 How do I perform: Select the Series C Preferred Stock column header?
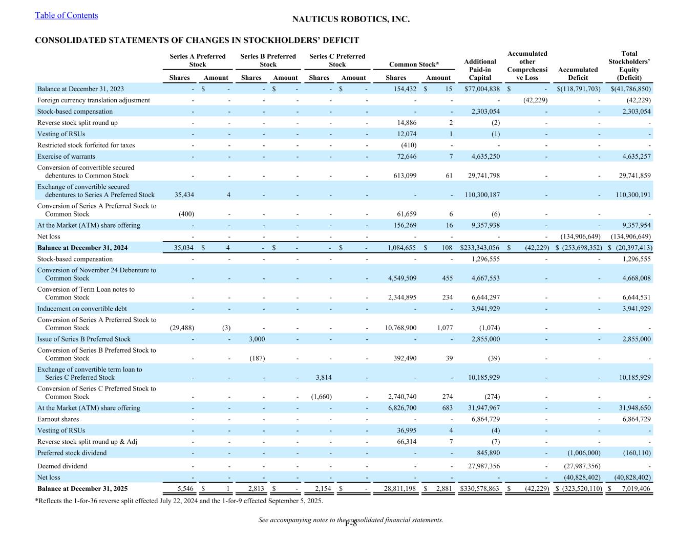pos(337,60)
